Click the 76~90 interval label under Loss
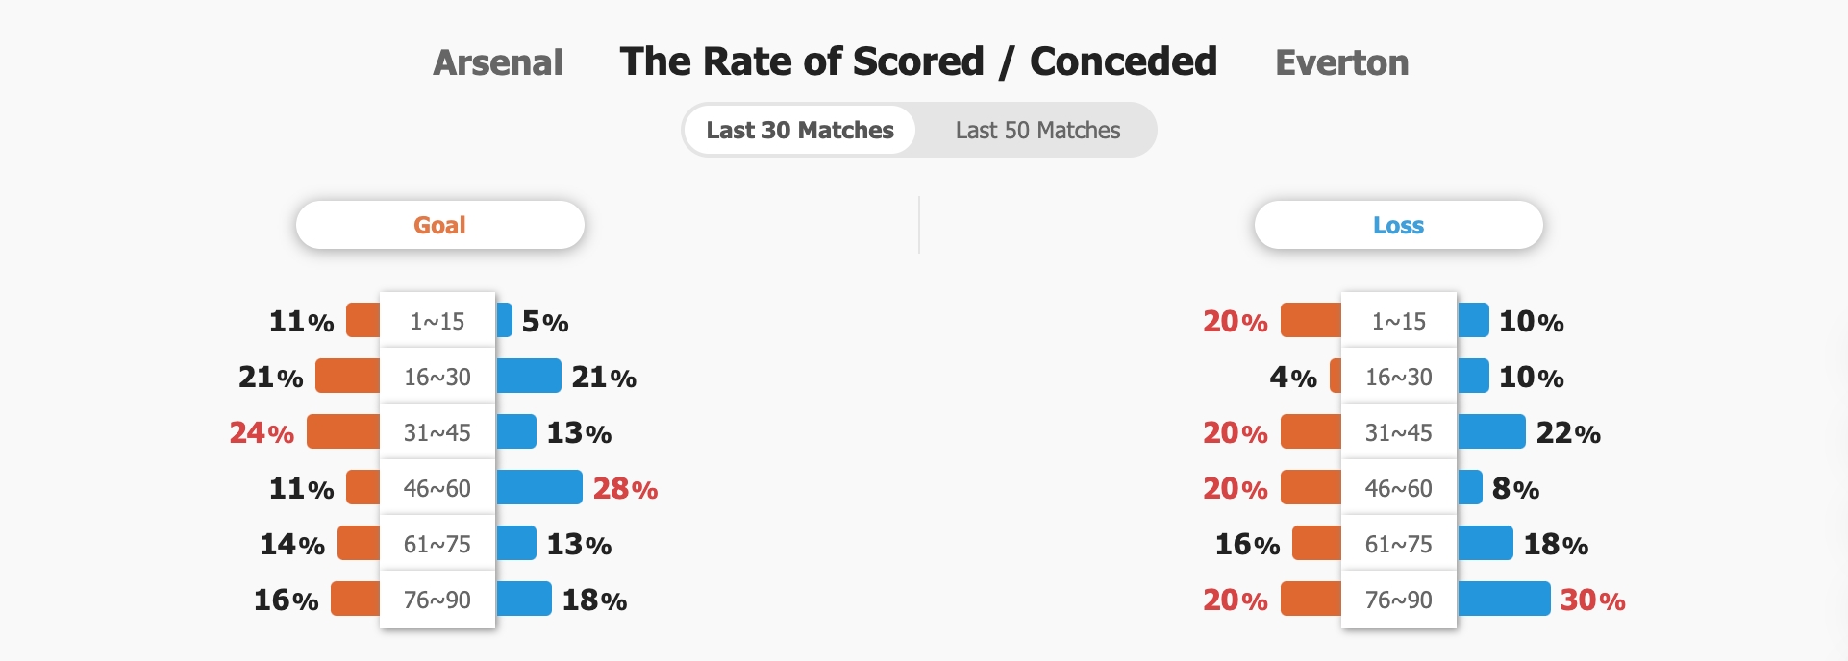This screenshot has height=661, width=1848. click(x=1399, y=600)
